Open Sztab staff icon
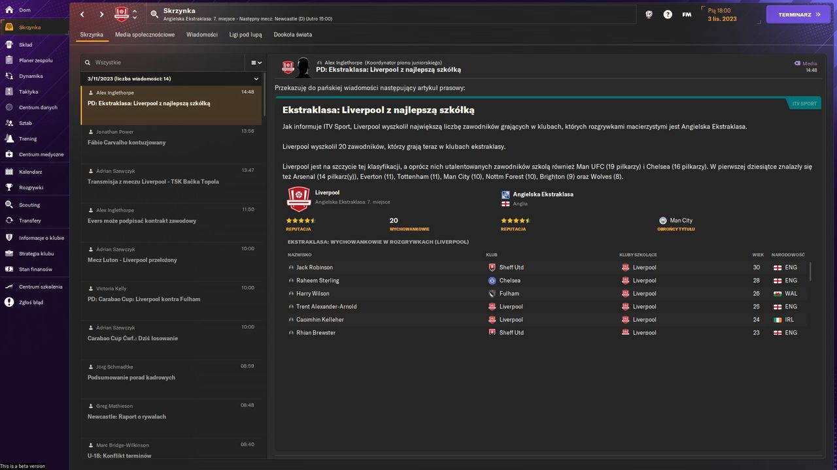Screen dimensions: 837x470 (x=9, y=123)
